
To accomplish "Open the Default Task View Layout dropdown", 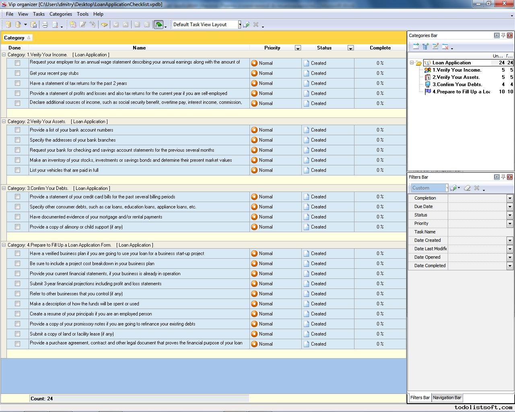I will [239, 25].
